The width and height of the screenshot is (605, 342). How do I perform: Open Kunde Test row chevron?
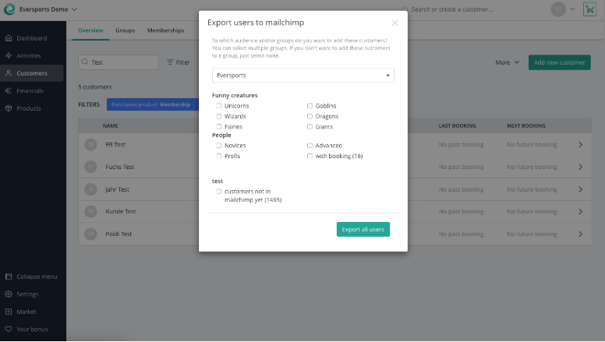pos(581,212)
